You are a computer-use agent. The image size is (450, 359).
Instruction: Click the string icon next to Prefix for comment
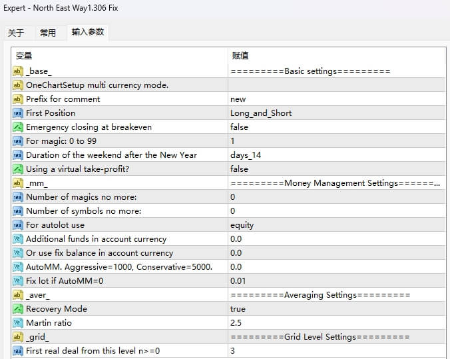pos(18,99)
